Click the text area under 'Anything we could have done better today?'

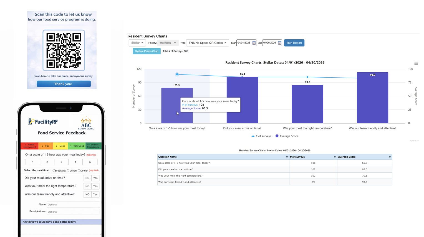(61, 230)
